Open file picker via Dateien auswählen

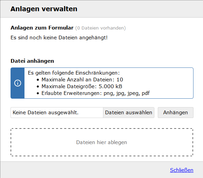(129, 113)
